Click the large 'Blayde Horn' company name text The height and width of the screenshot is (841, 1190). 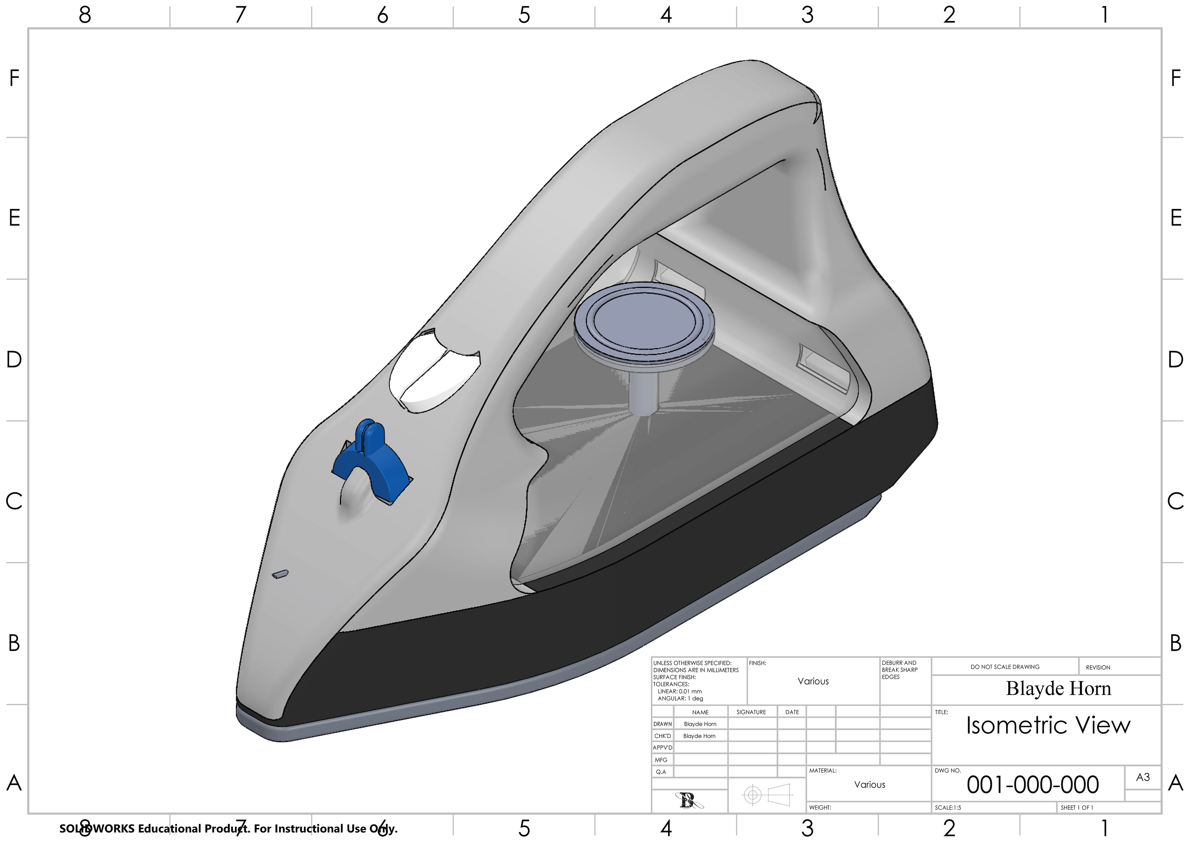tap(1058, 688)
